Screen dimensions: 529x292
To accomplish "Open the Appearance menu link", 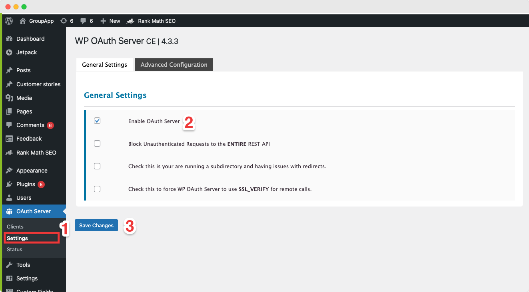I will tap(32, 171).
